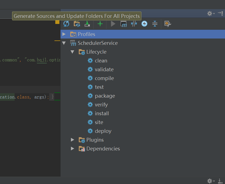225x184 pixels.
Task: Select the Profiles tree row
Action: point(143,34)
